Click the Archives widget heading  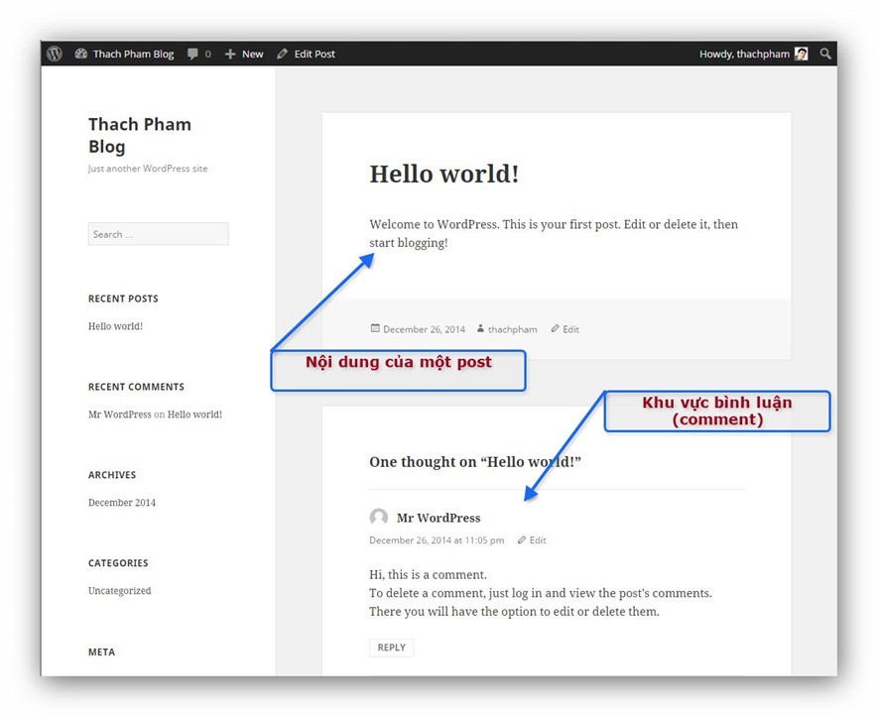112,475
